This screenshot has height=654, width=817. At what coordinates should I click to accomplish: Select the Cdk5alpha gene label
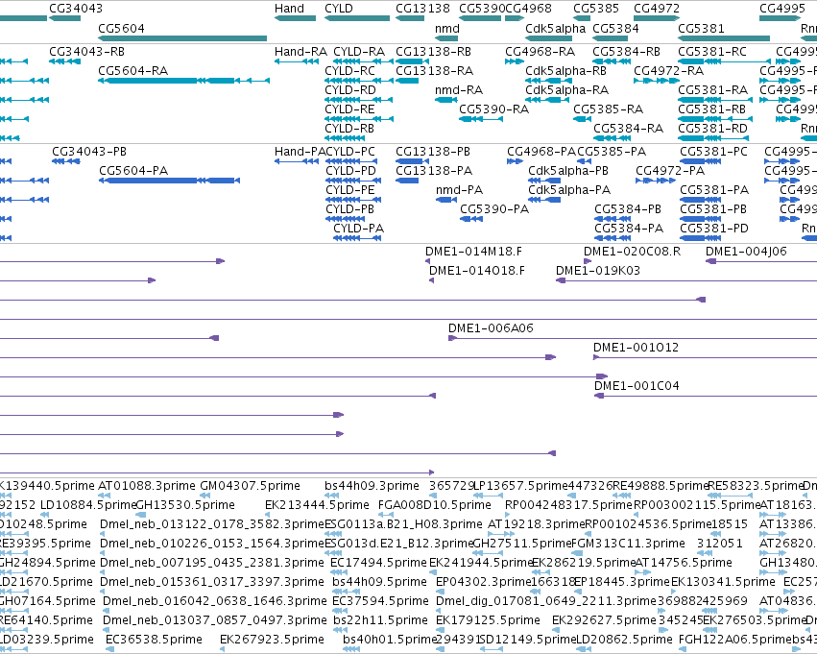coord(556,28)
